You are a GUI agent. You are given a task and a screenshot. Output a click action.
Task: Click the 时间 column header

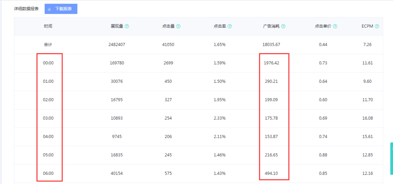[x=48, y=27]
